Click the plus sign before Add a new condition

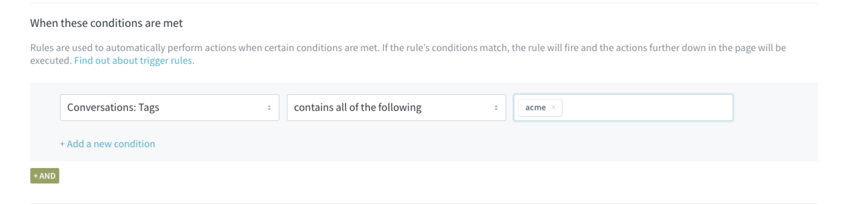pos(62,144)
